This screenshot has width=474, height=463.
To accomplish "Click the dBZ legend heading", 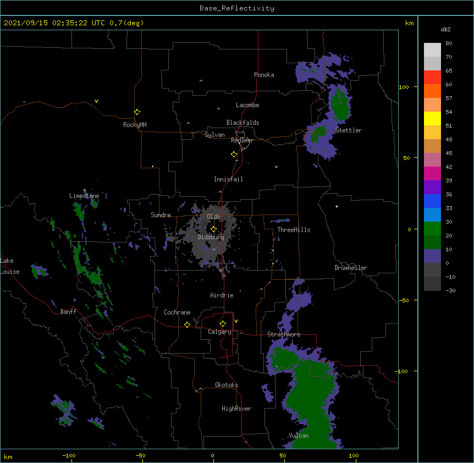I will pos(445,29).
